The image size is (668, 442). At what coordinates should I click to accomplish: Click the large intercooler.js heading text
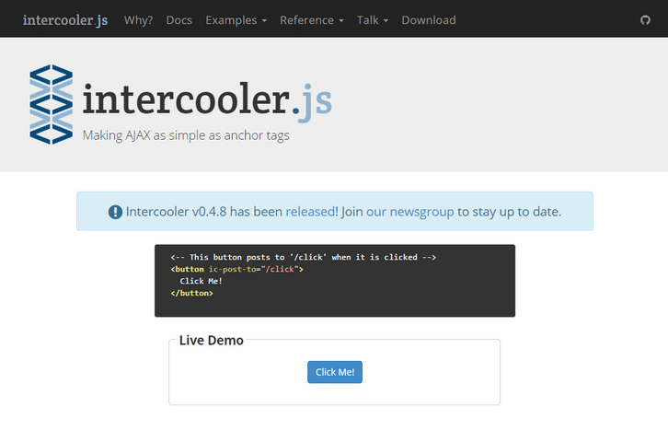pyautogui.click(x=207, y=100)
